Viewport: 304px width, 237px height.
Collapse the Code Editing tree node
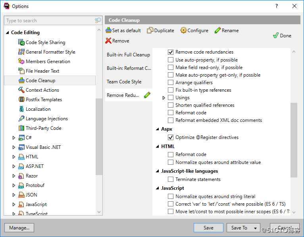(8, 33)
